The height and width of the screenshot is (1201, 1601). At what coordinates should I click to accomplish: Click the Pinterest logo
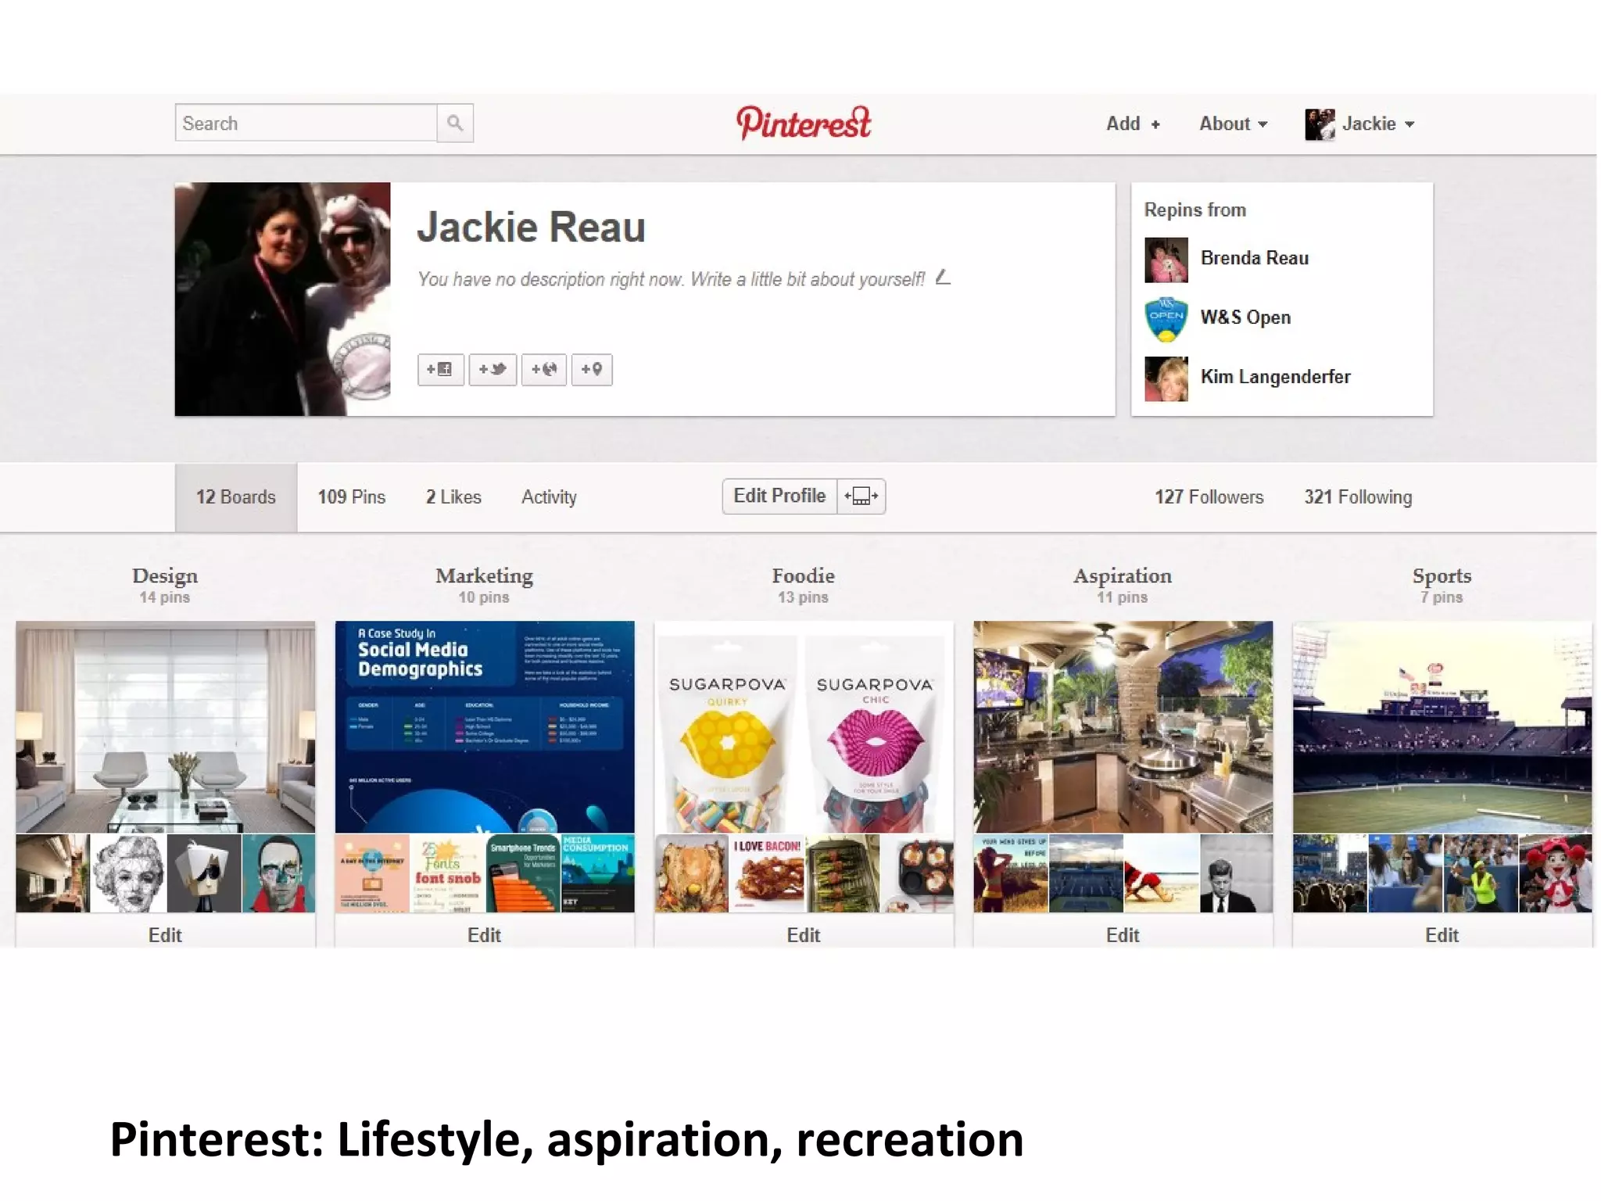(x=804, y=123)
